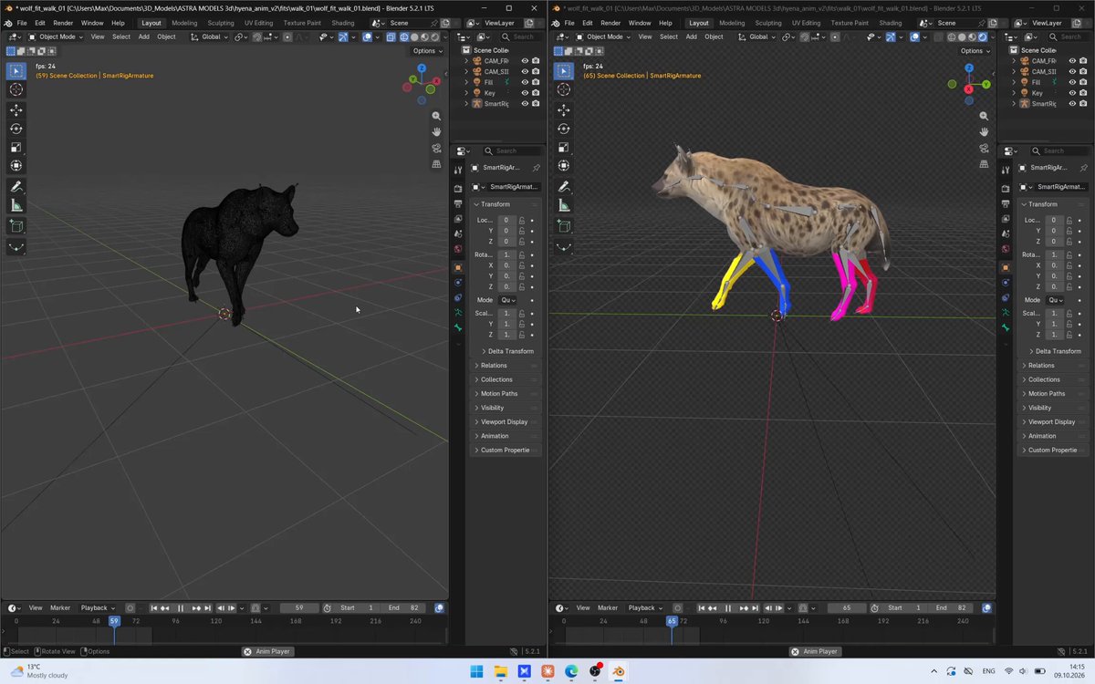Open the File menu in left Blender window
This screenshot has height=684, width=1095.
(x=22, y=23)
